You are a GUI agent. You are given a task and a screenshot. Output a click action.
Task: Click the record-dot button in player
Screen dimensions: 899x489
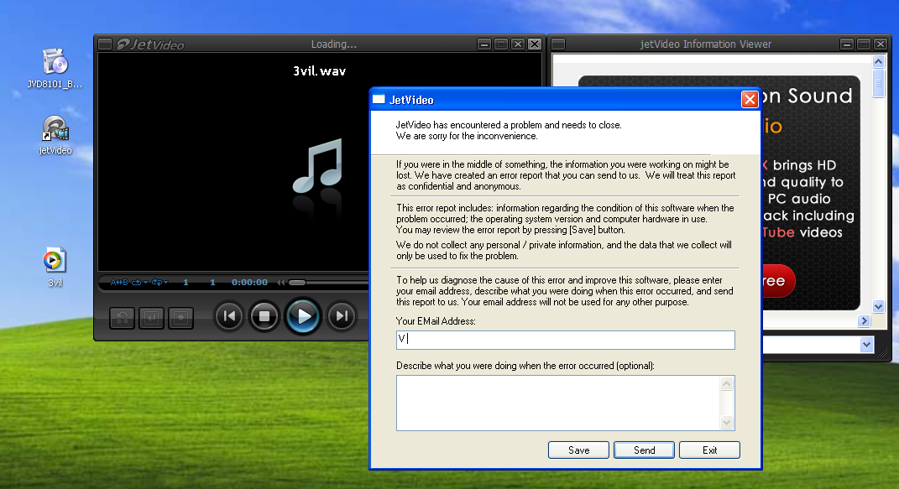180,318
